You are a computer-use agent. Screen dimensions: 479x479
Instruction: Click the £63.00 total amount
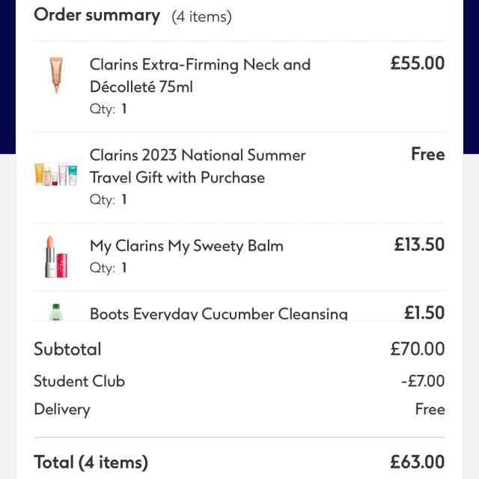tap(417, 462)
